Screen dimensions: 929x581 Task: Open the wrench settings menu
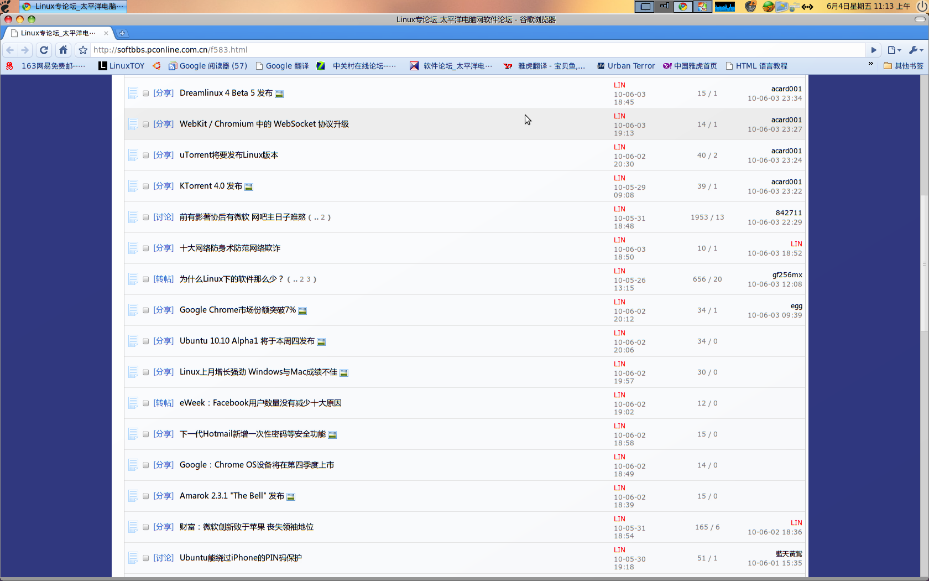[916, 50]
